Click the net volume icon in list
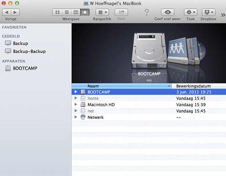 (x=83, y=111)
